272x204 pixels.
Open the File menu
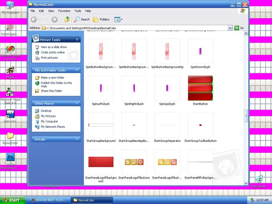pos(33,11)
